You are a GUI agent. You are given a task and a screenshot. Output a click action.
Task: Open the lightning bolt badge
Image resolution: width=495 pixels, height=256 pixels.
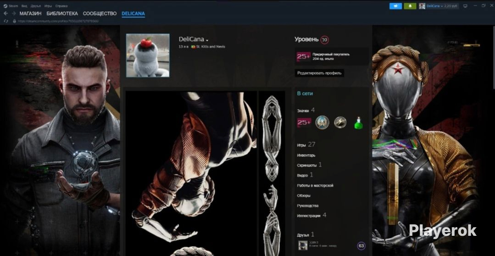(x=340, y=122)
